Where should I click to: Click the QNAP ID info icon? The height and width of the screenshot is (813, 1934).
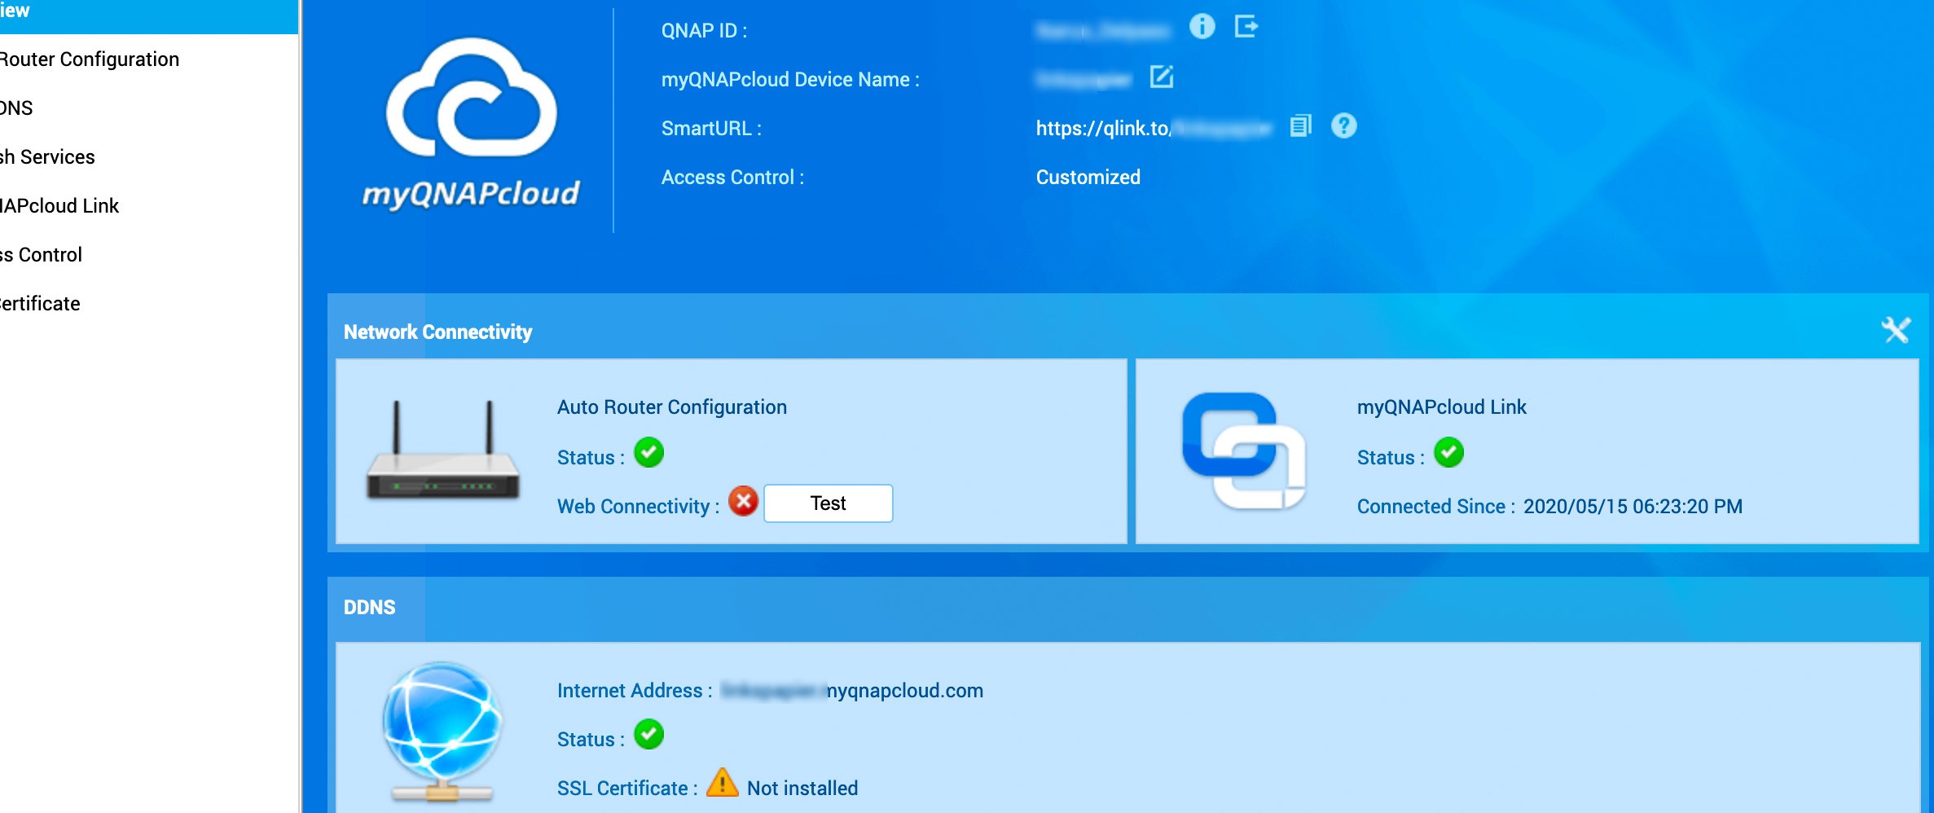click(1202, 27)
